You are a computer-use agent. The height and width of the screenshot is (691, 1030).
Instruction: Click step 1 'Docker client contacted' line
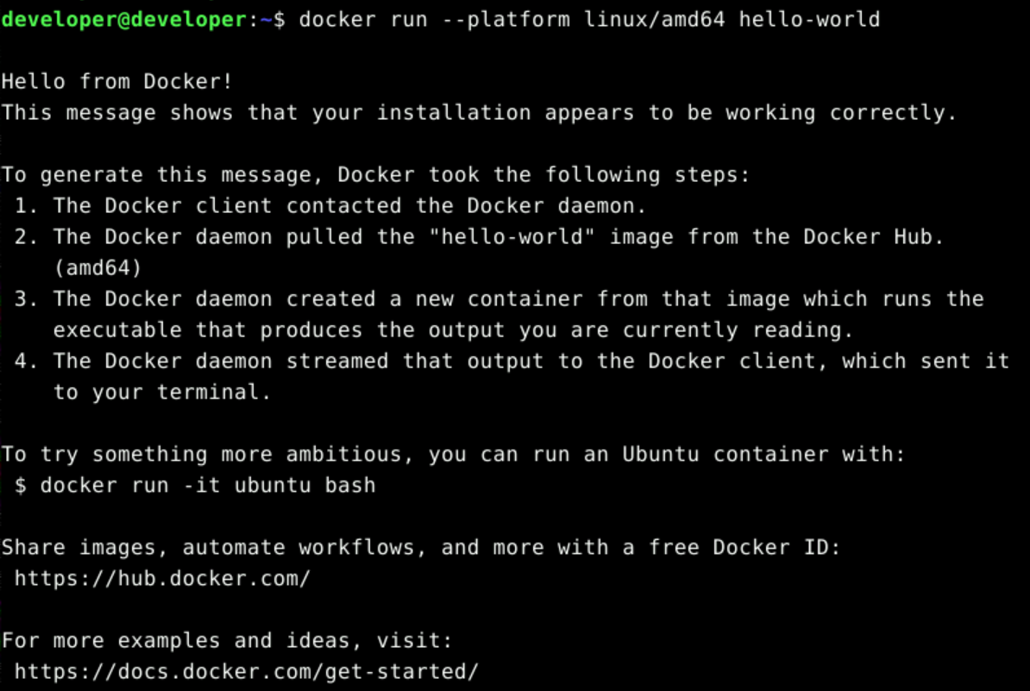click(x=330, y=205)
